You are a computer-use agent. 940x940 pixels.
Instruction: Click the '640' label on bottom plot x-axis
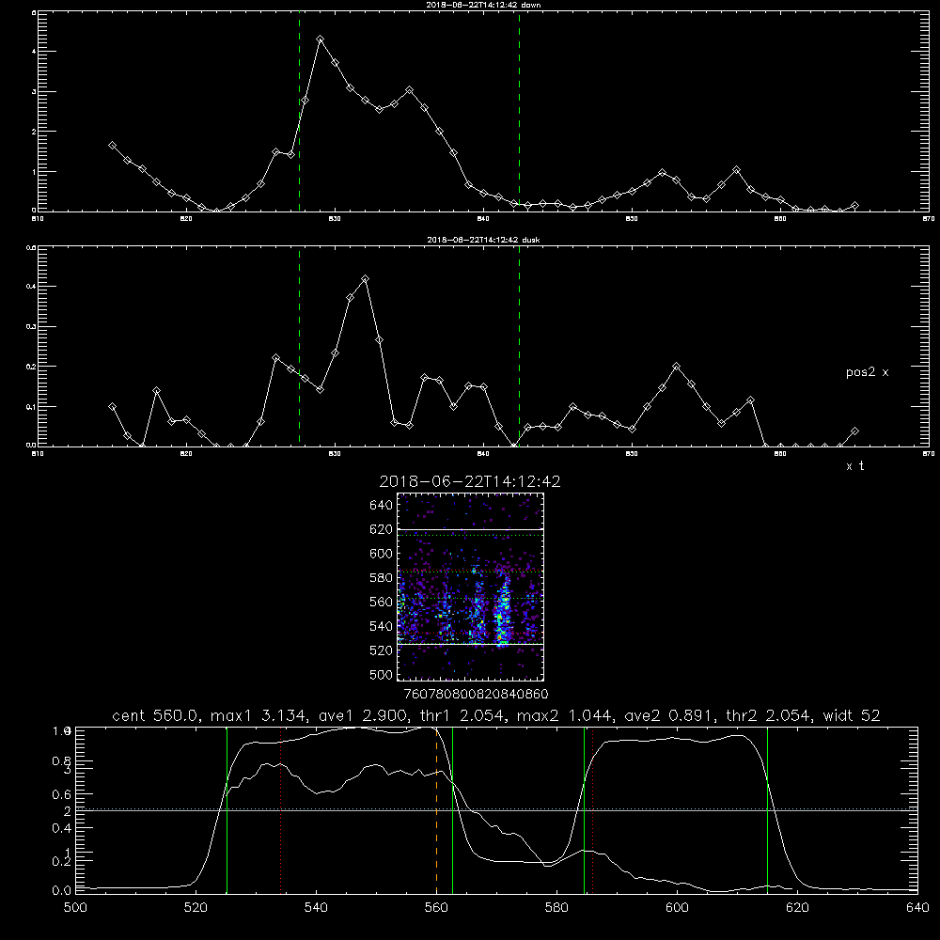917,908
